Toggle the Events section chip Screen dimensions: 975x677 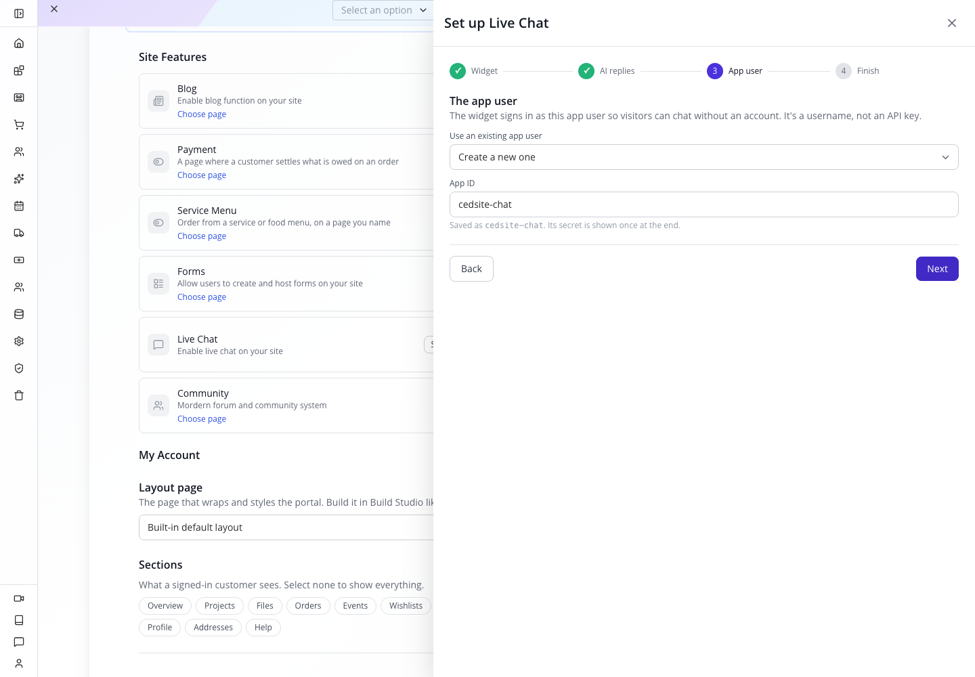(355, 606)
